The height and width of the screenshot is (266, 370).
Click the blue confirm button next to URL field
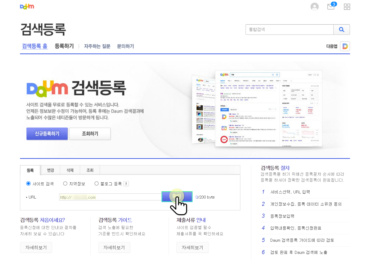[x=177, y=197]
